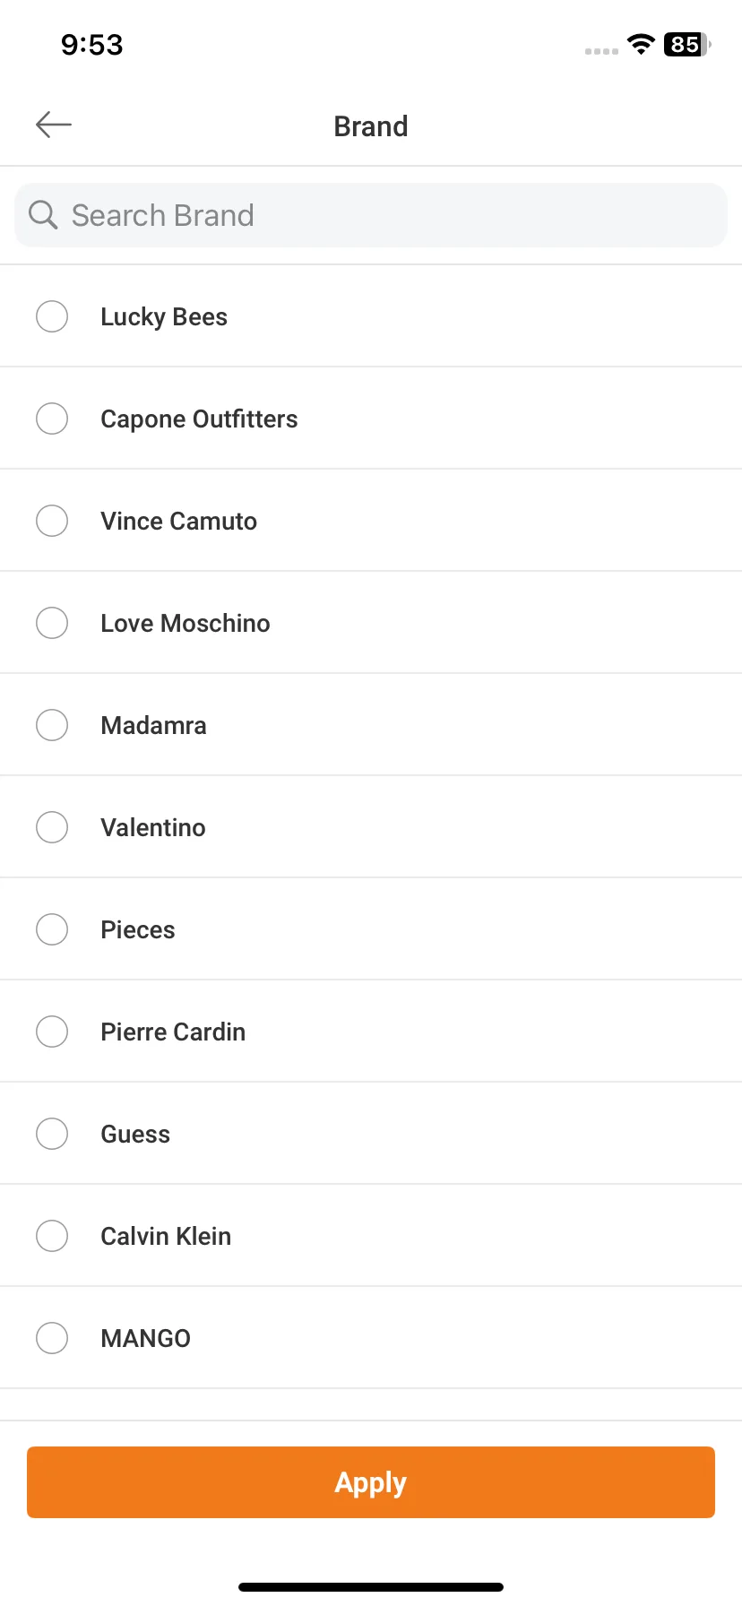Pick the Pierre Cardin radio button
The height and width of the screenshot is (1606, 742).
[x=52, y=1032]
